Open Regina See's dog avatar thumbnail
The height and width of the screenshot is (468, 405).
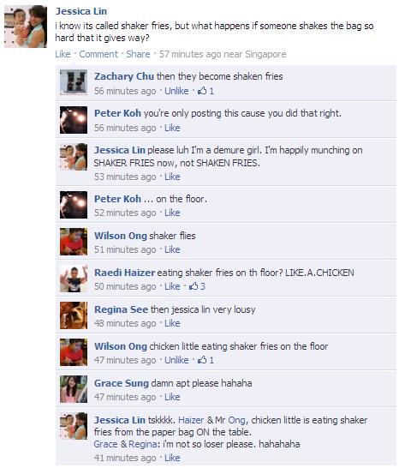click(x=74, y=315)
